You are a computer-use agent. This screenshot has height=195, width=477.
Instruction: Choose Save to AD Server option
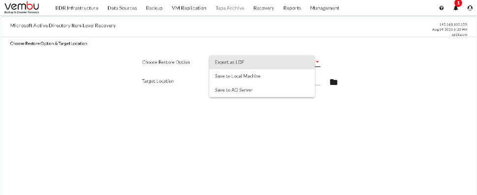pos(262,90)
